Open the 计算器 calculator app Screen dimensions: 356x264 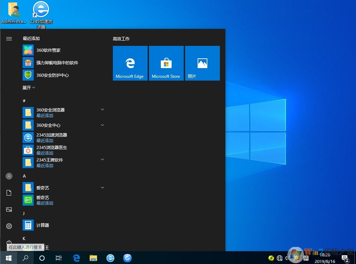click(42, 225)
